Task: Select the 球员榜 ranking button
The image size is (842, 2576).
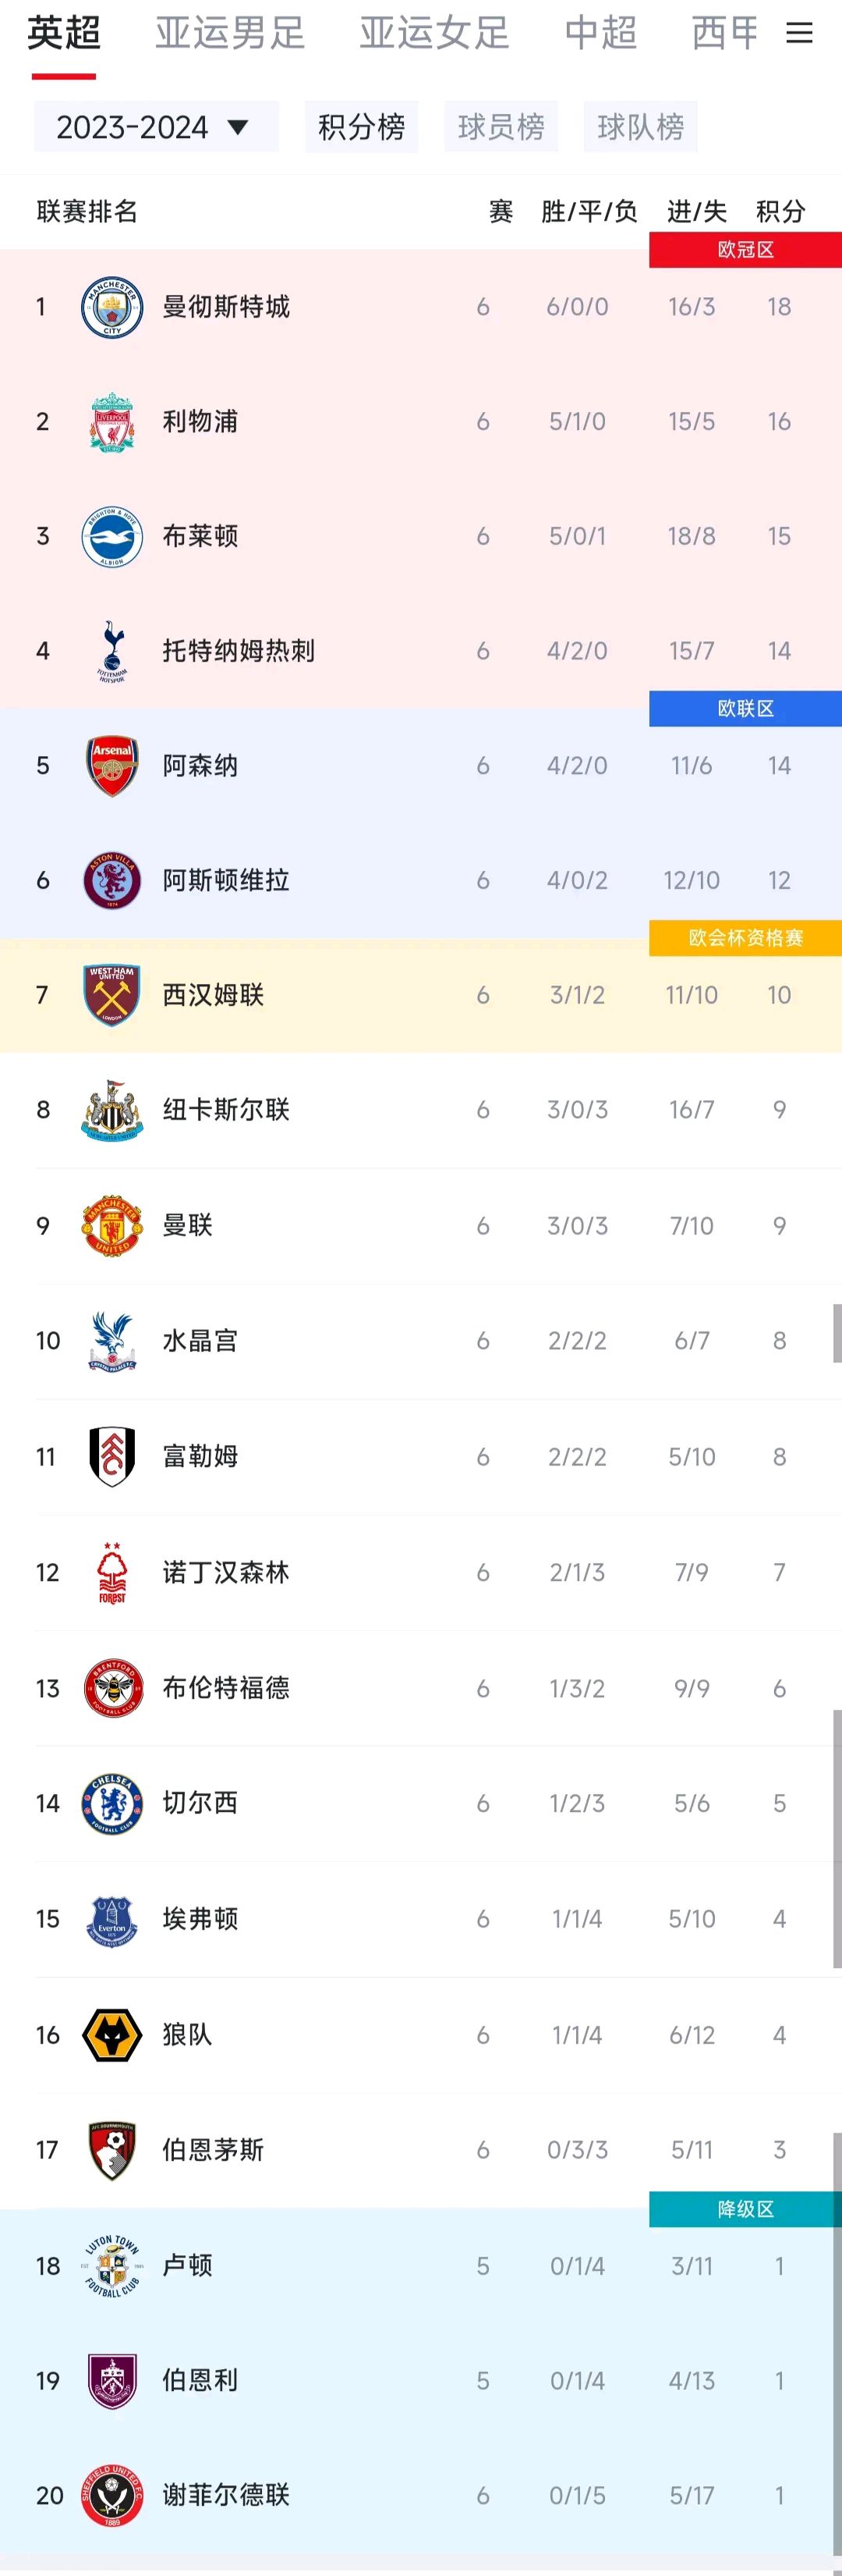Action: point(501,127)
